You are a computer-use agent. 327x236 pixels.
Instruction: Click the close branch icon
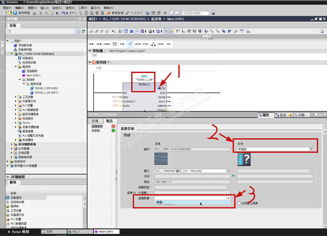130,44
